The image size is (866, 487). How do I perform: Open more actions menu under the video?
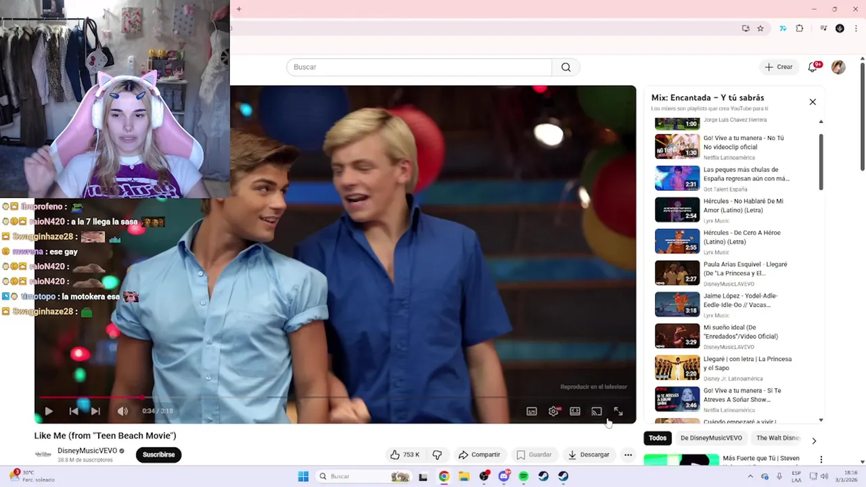pos(628,455)
